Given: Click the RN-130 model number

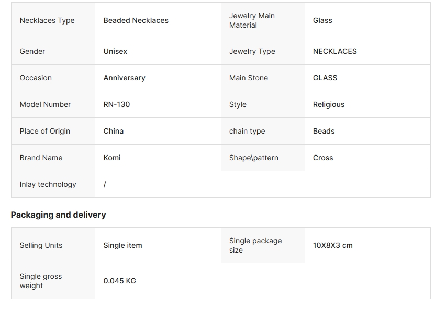Looking at the screenshot, I should click(117, 104).
